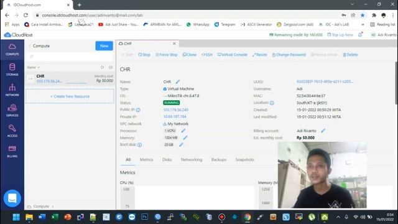Screen dimensions: 398x224
Task: Open the live chat support bubble
Action: pyautogui.click(x=12, y=198)
